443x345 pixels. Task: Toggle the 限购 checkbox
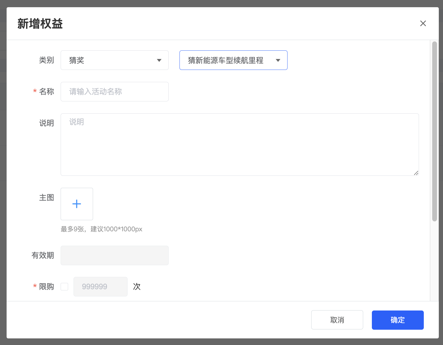click(x=65, y=286)
